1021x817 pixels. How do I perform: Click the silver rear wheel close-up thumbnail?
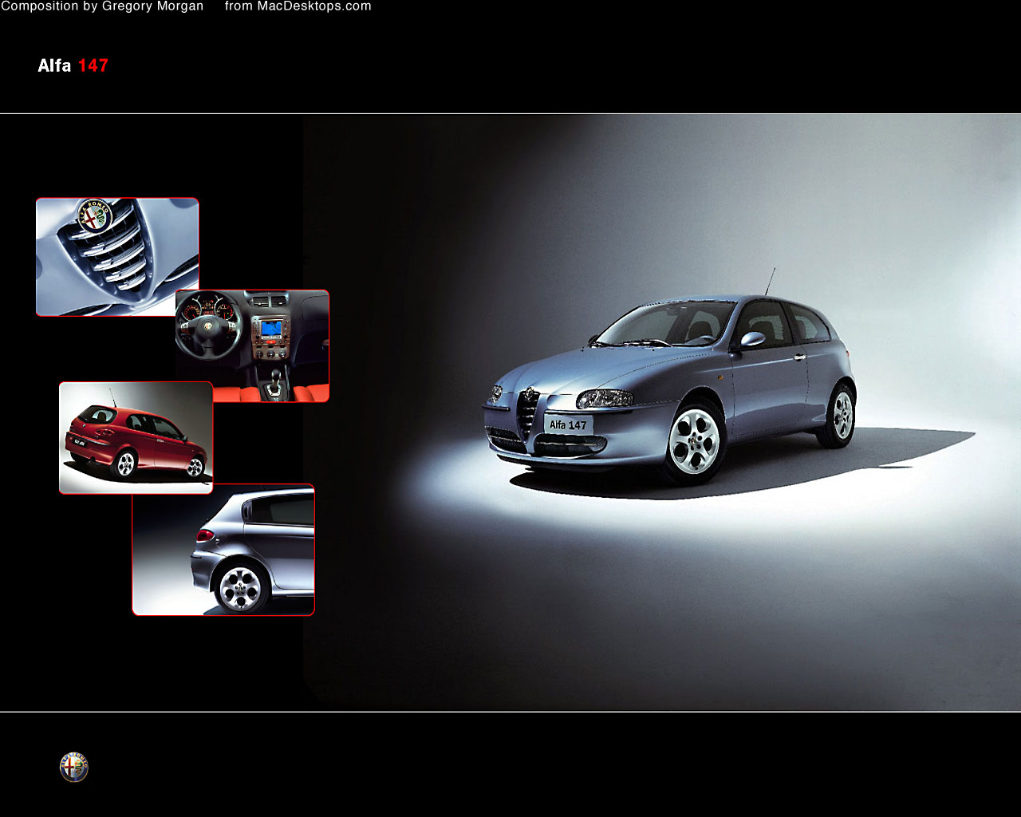point(223,550)
